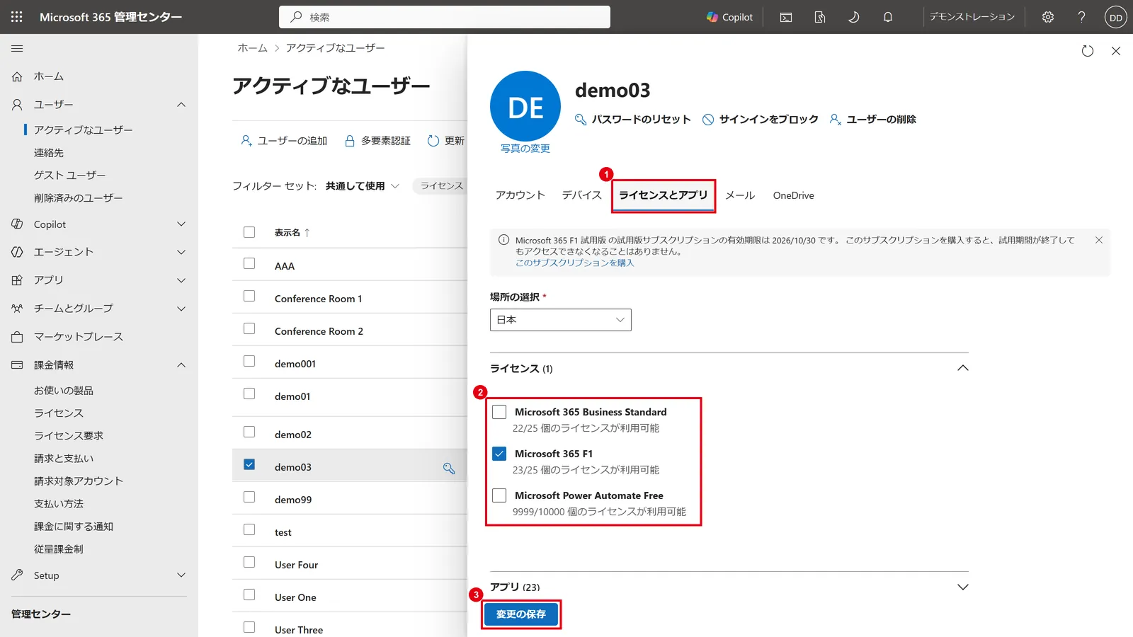Open 場所の選択 dropdown showing 日本
This screenshot has height=637, width=1133.
click(x=561, y=320)
